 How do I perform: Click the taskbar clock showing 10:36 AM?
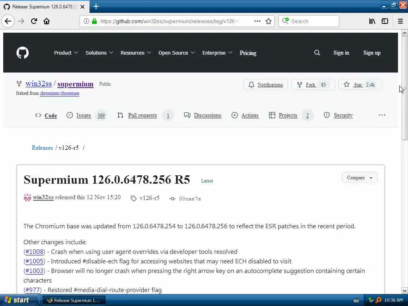point(393,300)
